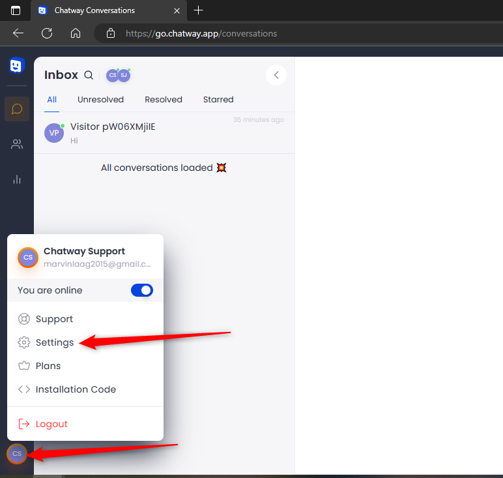Click the tab actions icon at top left
503x478 pixels.
(16, 10)
